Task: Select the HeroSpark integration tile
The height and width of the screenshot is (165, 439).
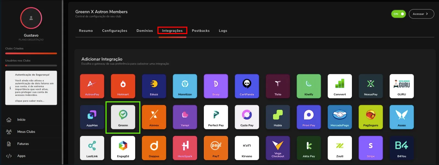Action: [185, 148]
